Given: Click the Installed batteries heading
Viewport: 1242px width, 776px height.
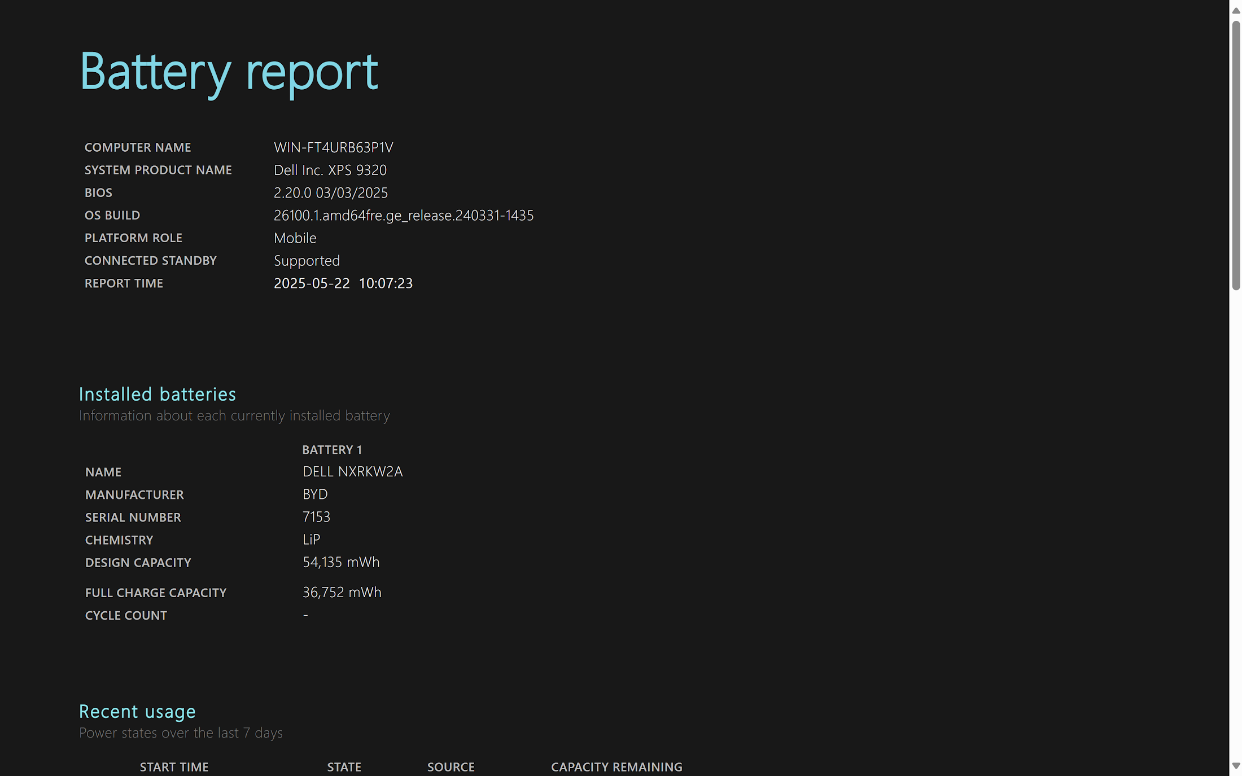Looking at the screenshot, I should click(x=158, y=394).
